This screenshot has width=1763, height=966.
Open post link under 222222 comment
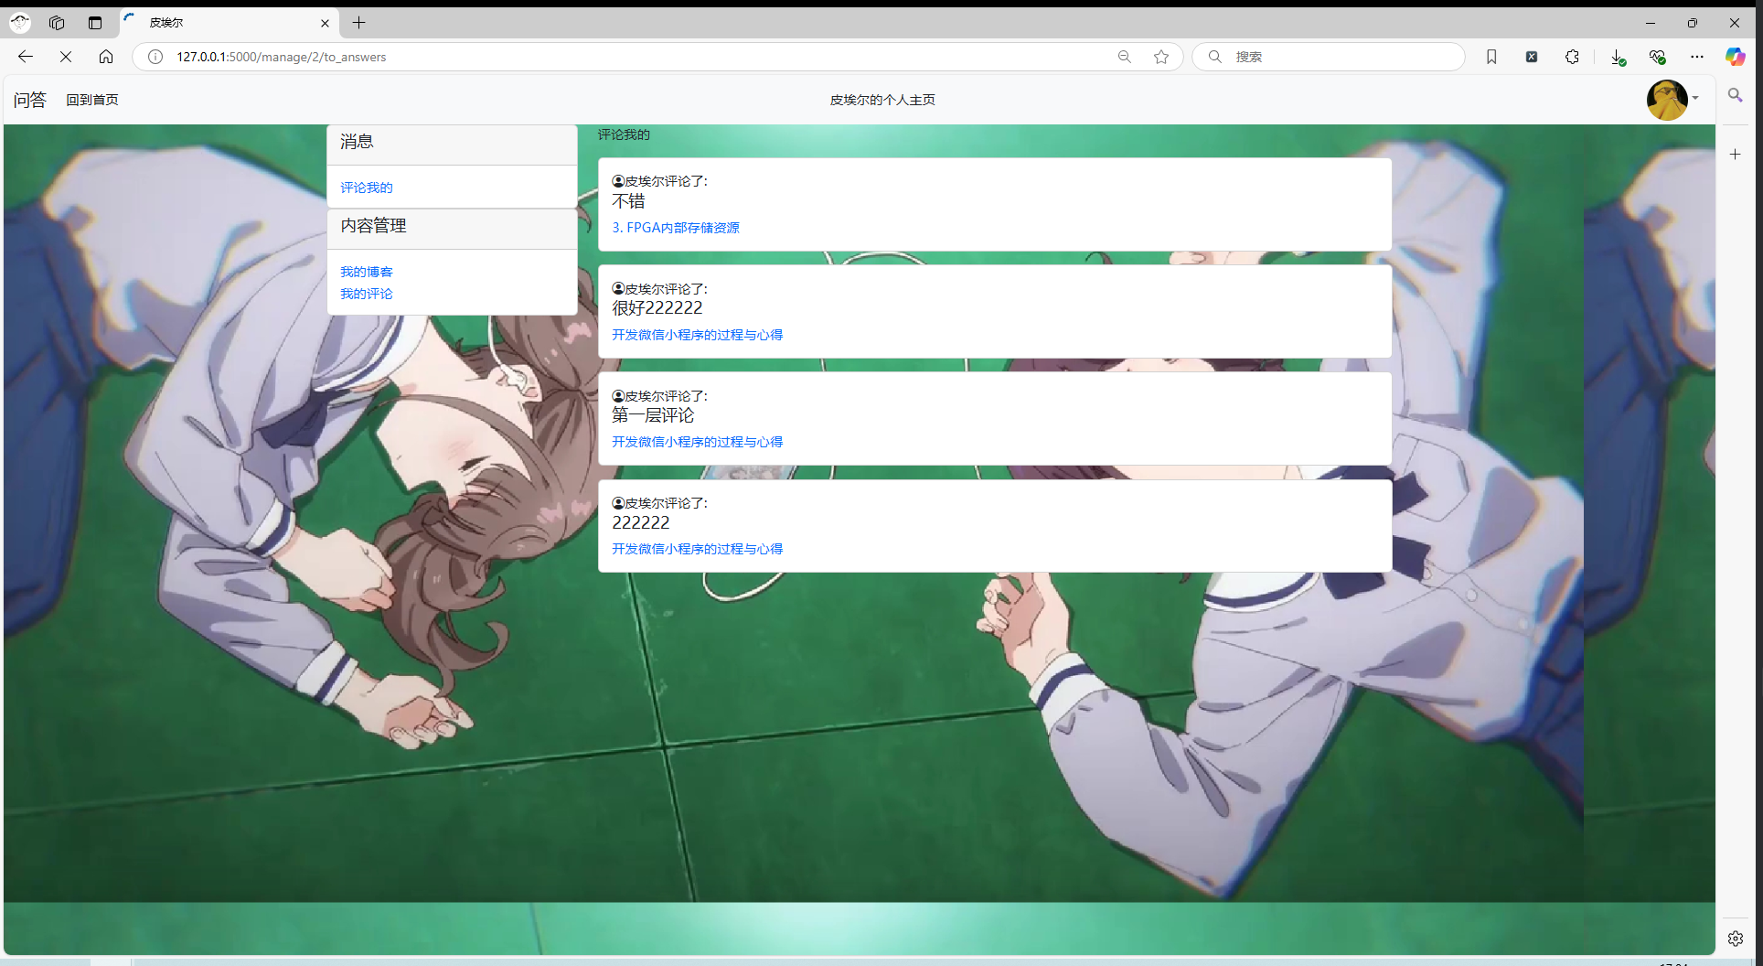[x=697, y=549]
